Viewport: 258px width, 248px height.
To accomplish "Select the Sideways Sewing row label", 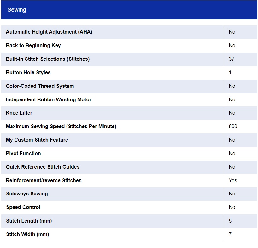I will tap(27, 194).
